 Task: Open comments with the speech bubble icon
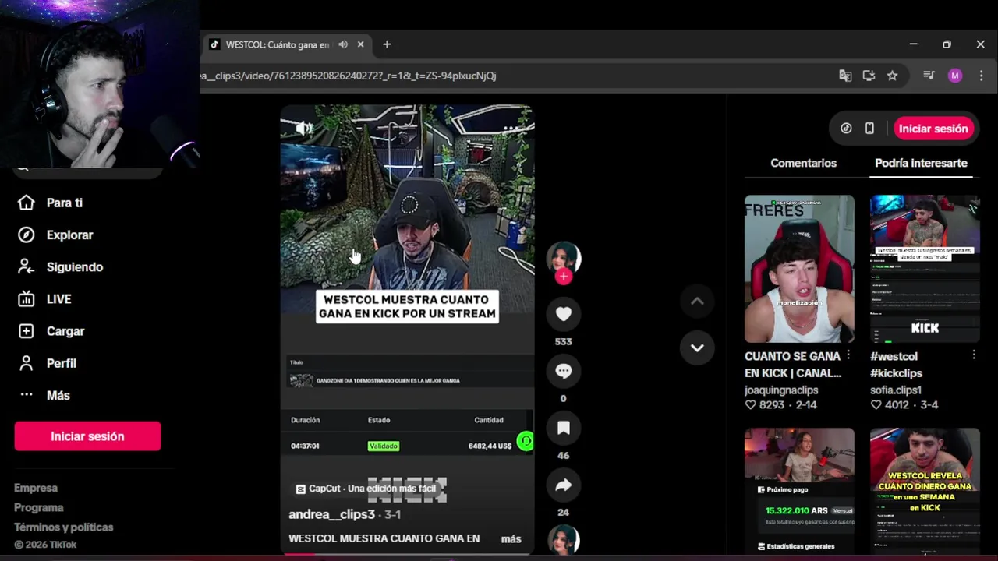(x=564, y=371)
